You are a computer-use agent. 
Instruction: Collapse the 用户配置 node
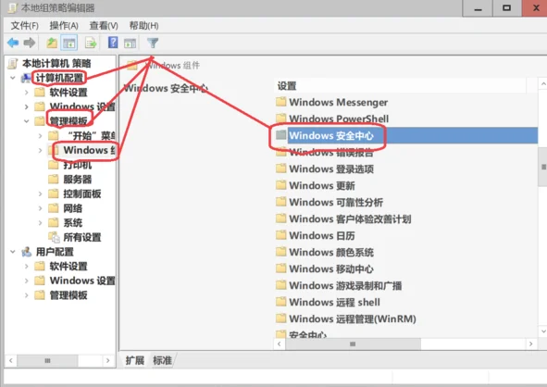coord(13,252)
